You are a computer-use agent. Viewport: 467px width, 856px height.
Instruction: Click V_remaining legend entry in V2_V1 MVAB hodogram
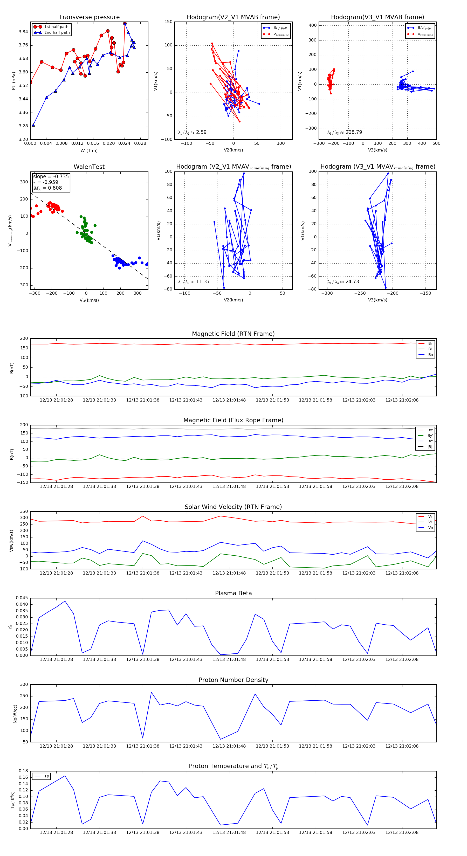(x=276, y=34)
